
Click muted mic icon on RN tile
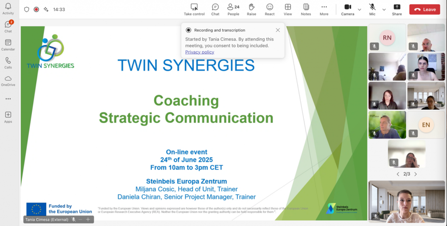tap(374, 46)
